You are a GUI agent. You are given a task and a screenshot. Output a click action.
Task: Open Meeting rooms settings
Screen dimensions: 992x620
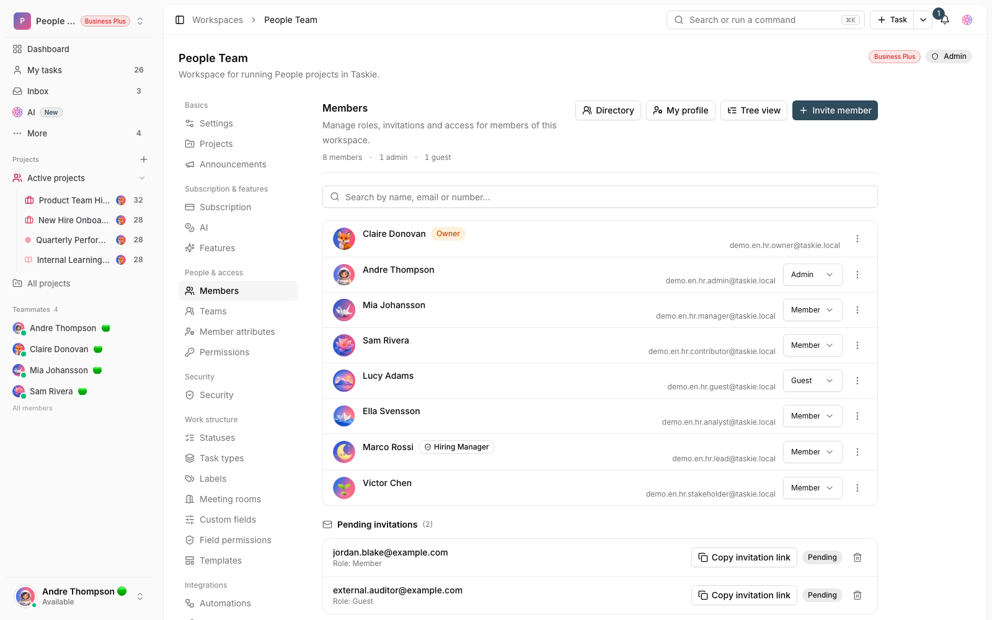tap(238, 499)
